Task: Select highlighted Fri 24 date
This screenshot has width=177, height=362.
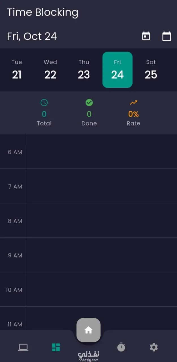Action: click(117, 70)
